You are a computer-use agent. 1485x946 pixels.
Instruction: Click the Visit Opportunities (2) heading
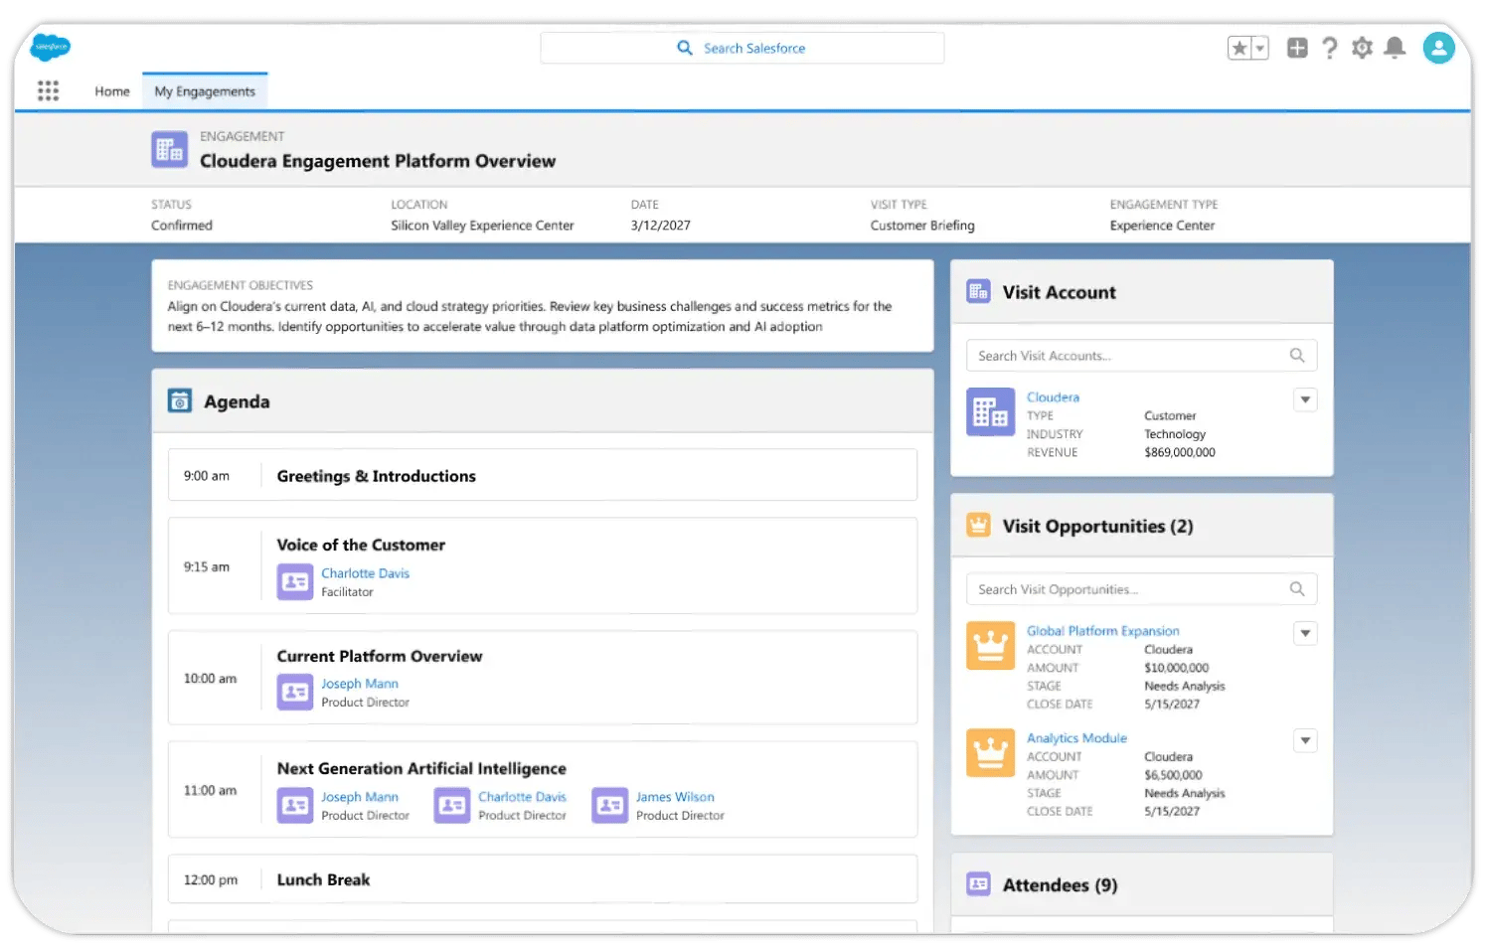[x=1097, y=526]
